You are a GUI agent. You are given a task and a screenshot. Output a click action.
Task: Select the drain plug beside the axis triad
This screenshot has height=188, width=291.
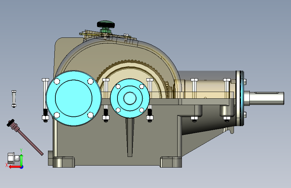point(14,158)
